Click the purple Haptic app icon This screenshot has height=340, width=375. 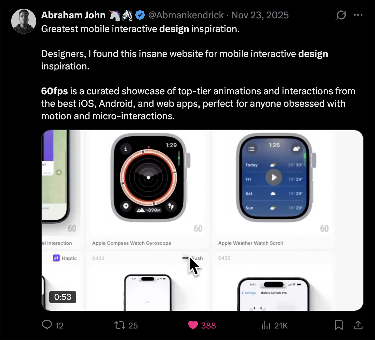[56, 258]
